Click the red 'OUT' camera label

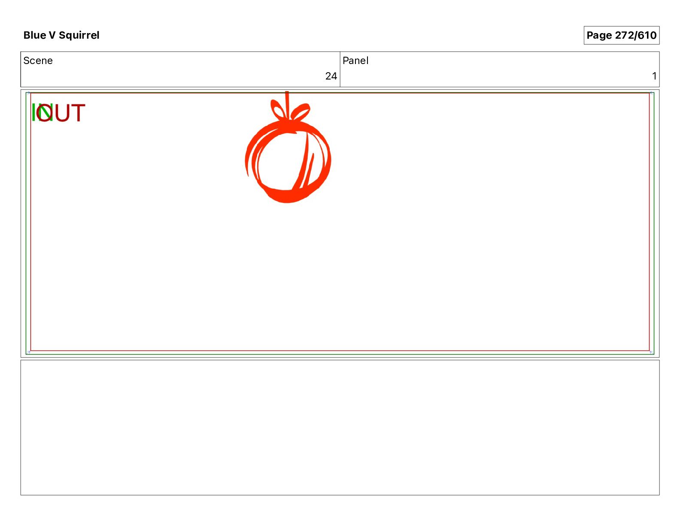pyautogui.click(x=61, y=113)
